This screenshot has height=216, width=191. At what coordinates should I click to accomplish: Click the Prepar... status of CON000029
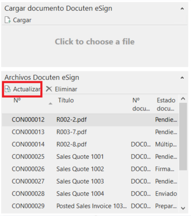pyautogui.click(x=166, y=206)
